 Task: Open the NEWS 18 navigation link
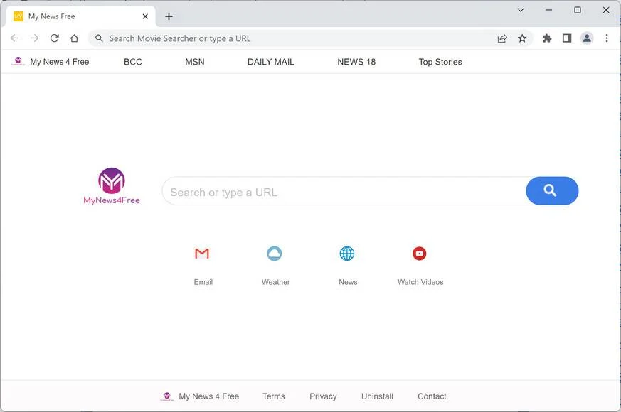(x=356, y=62)
